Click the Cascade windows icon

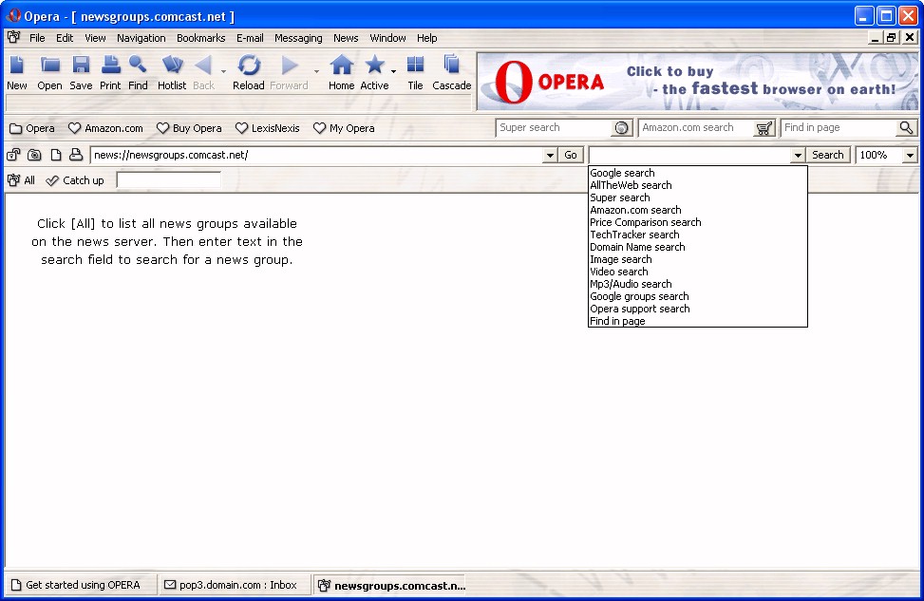click(452, 72)
